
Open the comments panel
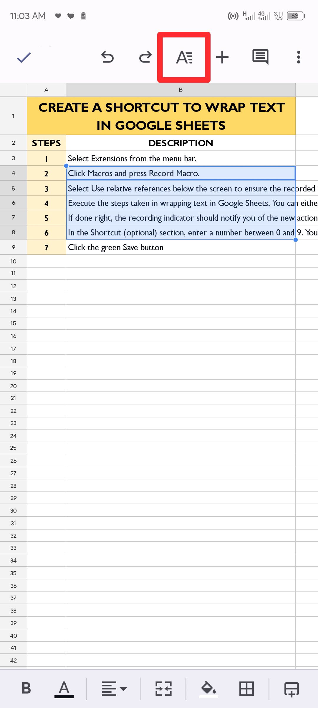click(x=260, y=57)
